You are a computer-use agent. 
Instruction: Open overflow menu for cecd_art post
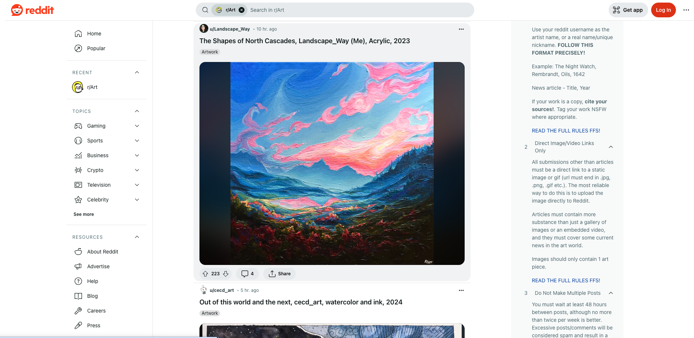click(461, 290)
